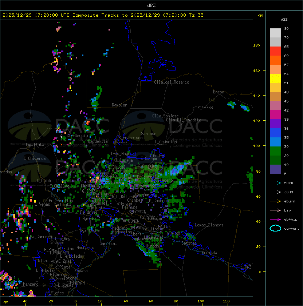Viewport: 303px width, 306px height.
Task: Click the 'Cila.del_Rosario' place label
Action: (172, 82)
